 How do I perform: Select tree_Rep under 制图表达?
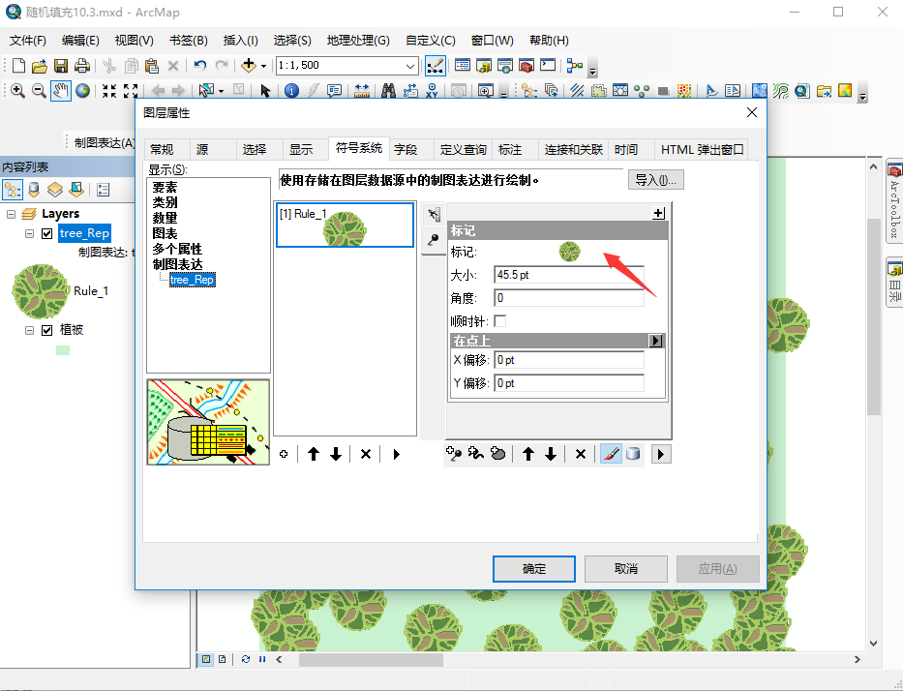[192, 280]
